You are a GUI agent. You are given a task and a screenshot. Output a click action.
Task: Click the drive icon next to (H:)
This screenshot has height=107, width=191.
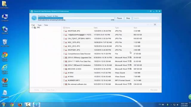(35, 28)
